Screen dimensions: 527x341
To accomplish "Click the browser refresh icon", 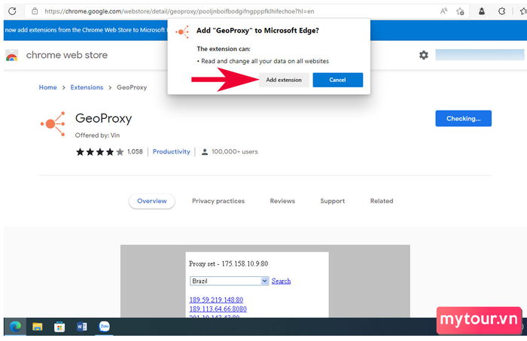I will pos(12,11).
